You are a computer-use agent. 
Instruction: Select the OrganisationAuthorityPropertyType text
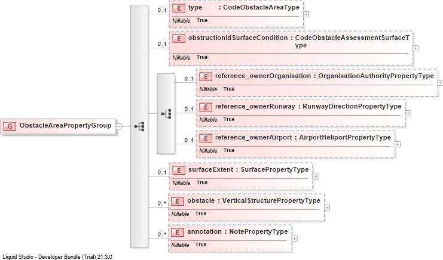[x=376, y=76]
